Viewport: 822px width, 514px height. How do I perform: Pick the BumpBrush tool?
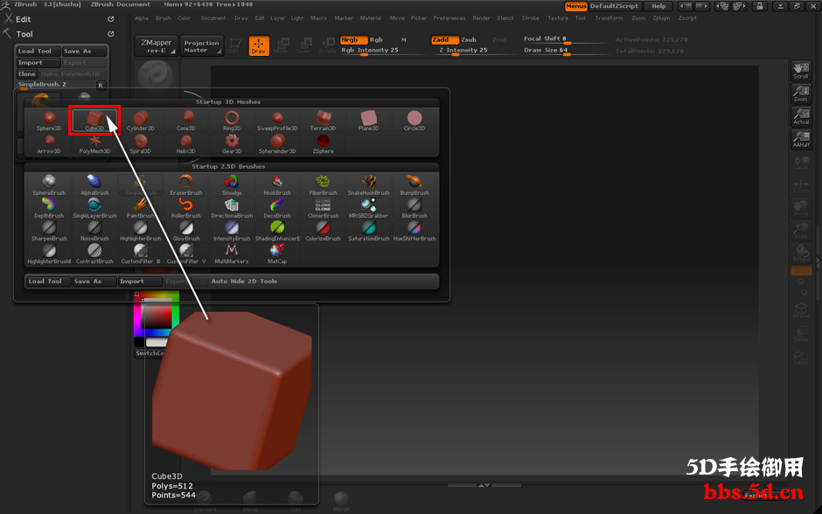tap(414, 185)
